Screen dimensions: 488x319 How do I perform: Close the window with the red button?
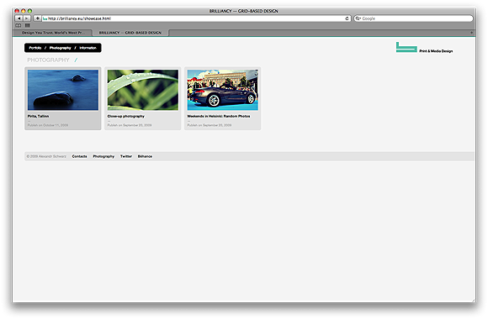[17, 11]
